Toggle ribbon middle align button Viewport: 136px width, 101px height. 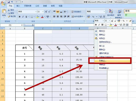[58, 12]
